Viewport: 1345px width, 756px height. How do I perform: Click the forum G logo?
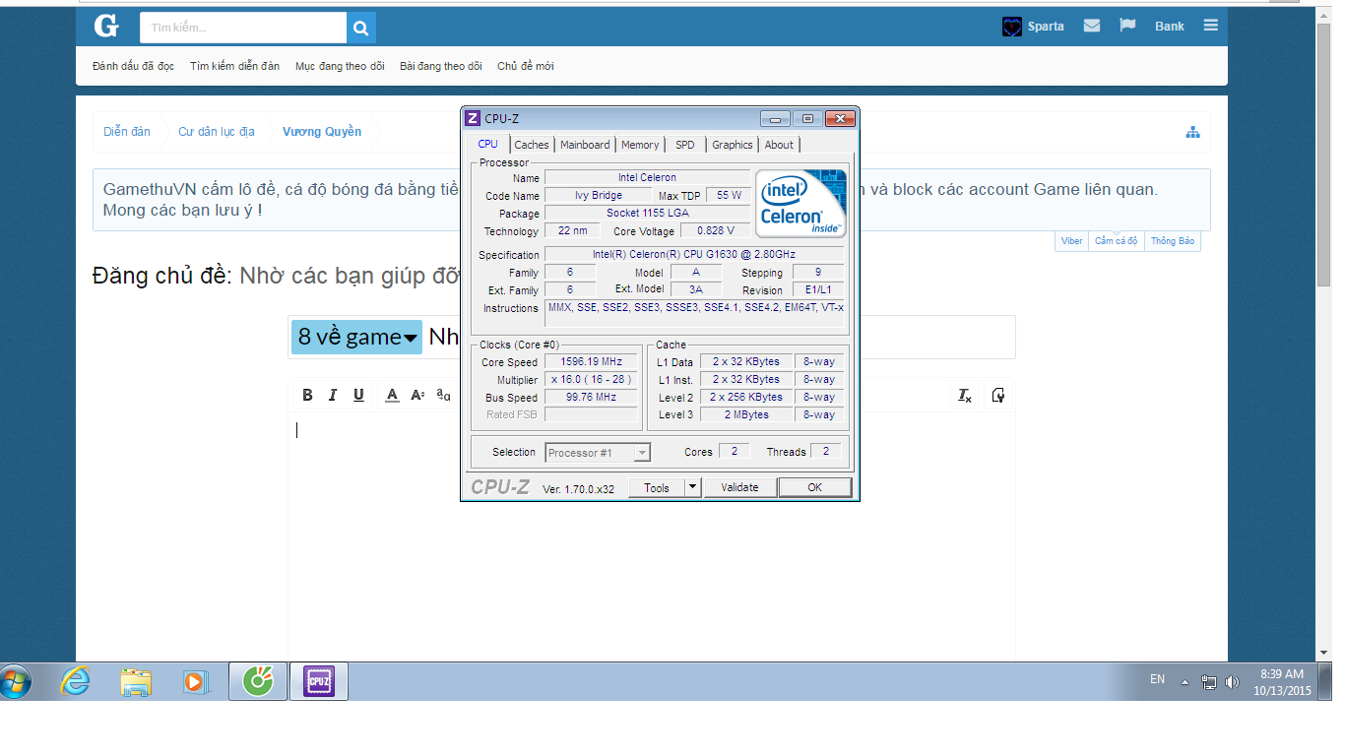[106, 27]
